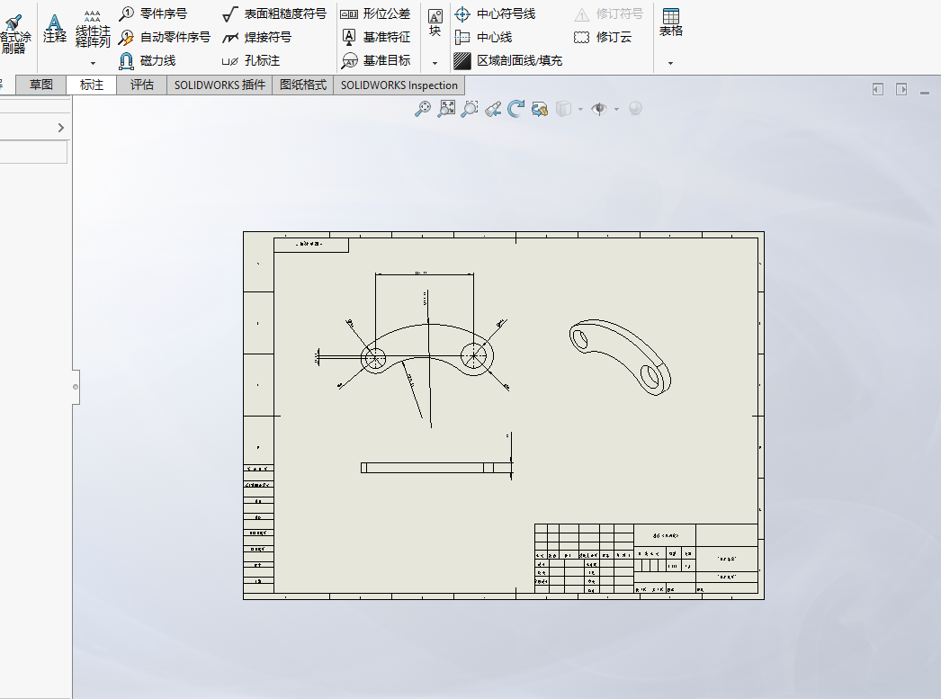Viewport: 941px width, 699px height.
Task: Open Linear Note Pattern (线性注释阵列) tool
Action: (x=93, y=29)
